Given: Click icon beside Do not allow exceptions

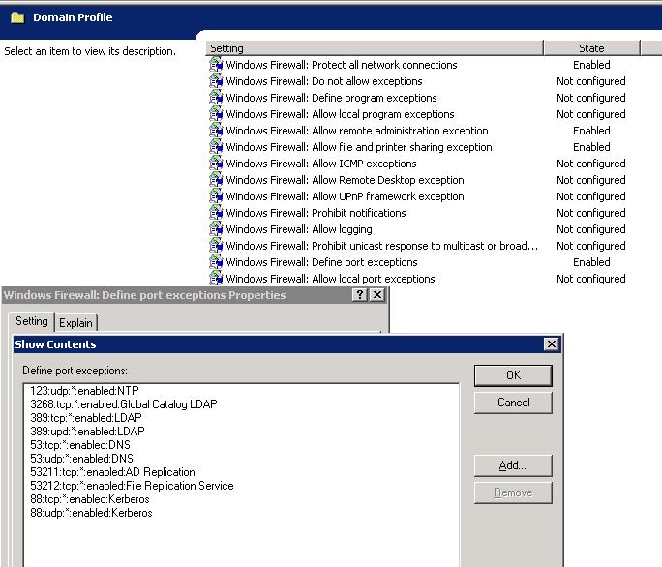Looking at the screenshot, I should pyautogui.click(x=216, y=81).
